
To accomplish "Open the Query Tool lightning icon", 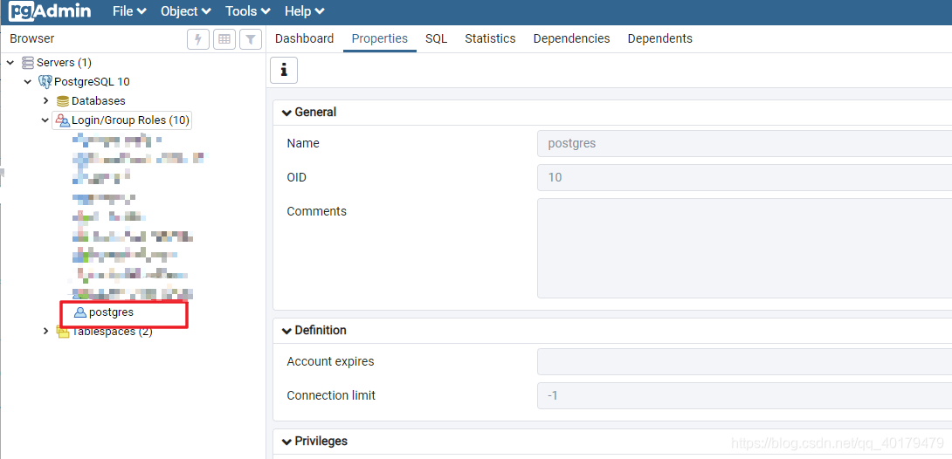I will [x=198, y=39].
